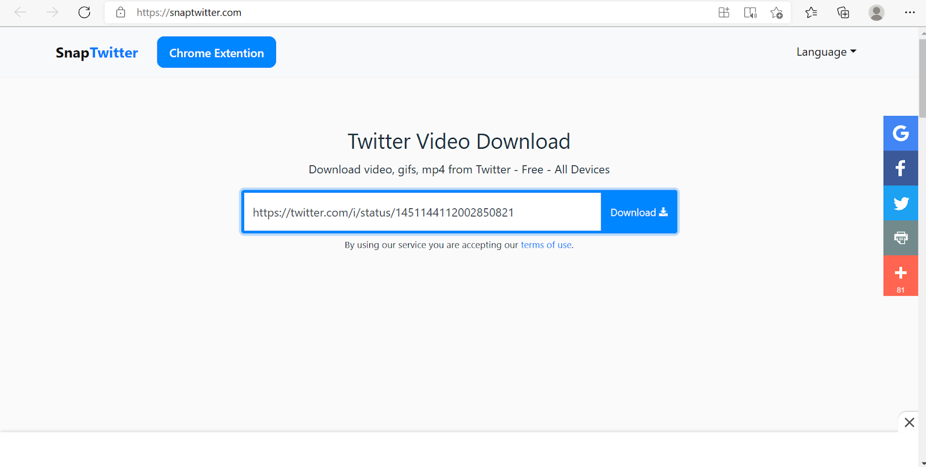Open the browser apps grid icon
This screenshot has height=467, width=926.
(724, 12)
